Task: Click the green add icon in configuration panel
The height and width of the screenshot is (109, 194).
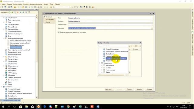Action: (x=9, y=12)
